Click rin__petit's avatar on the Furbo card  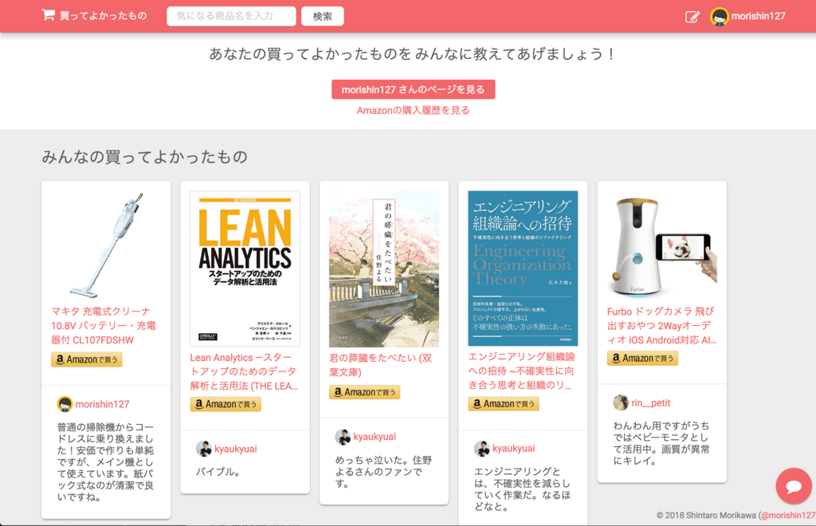[620, 402]
